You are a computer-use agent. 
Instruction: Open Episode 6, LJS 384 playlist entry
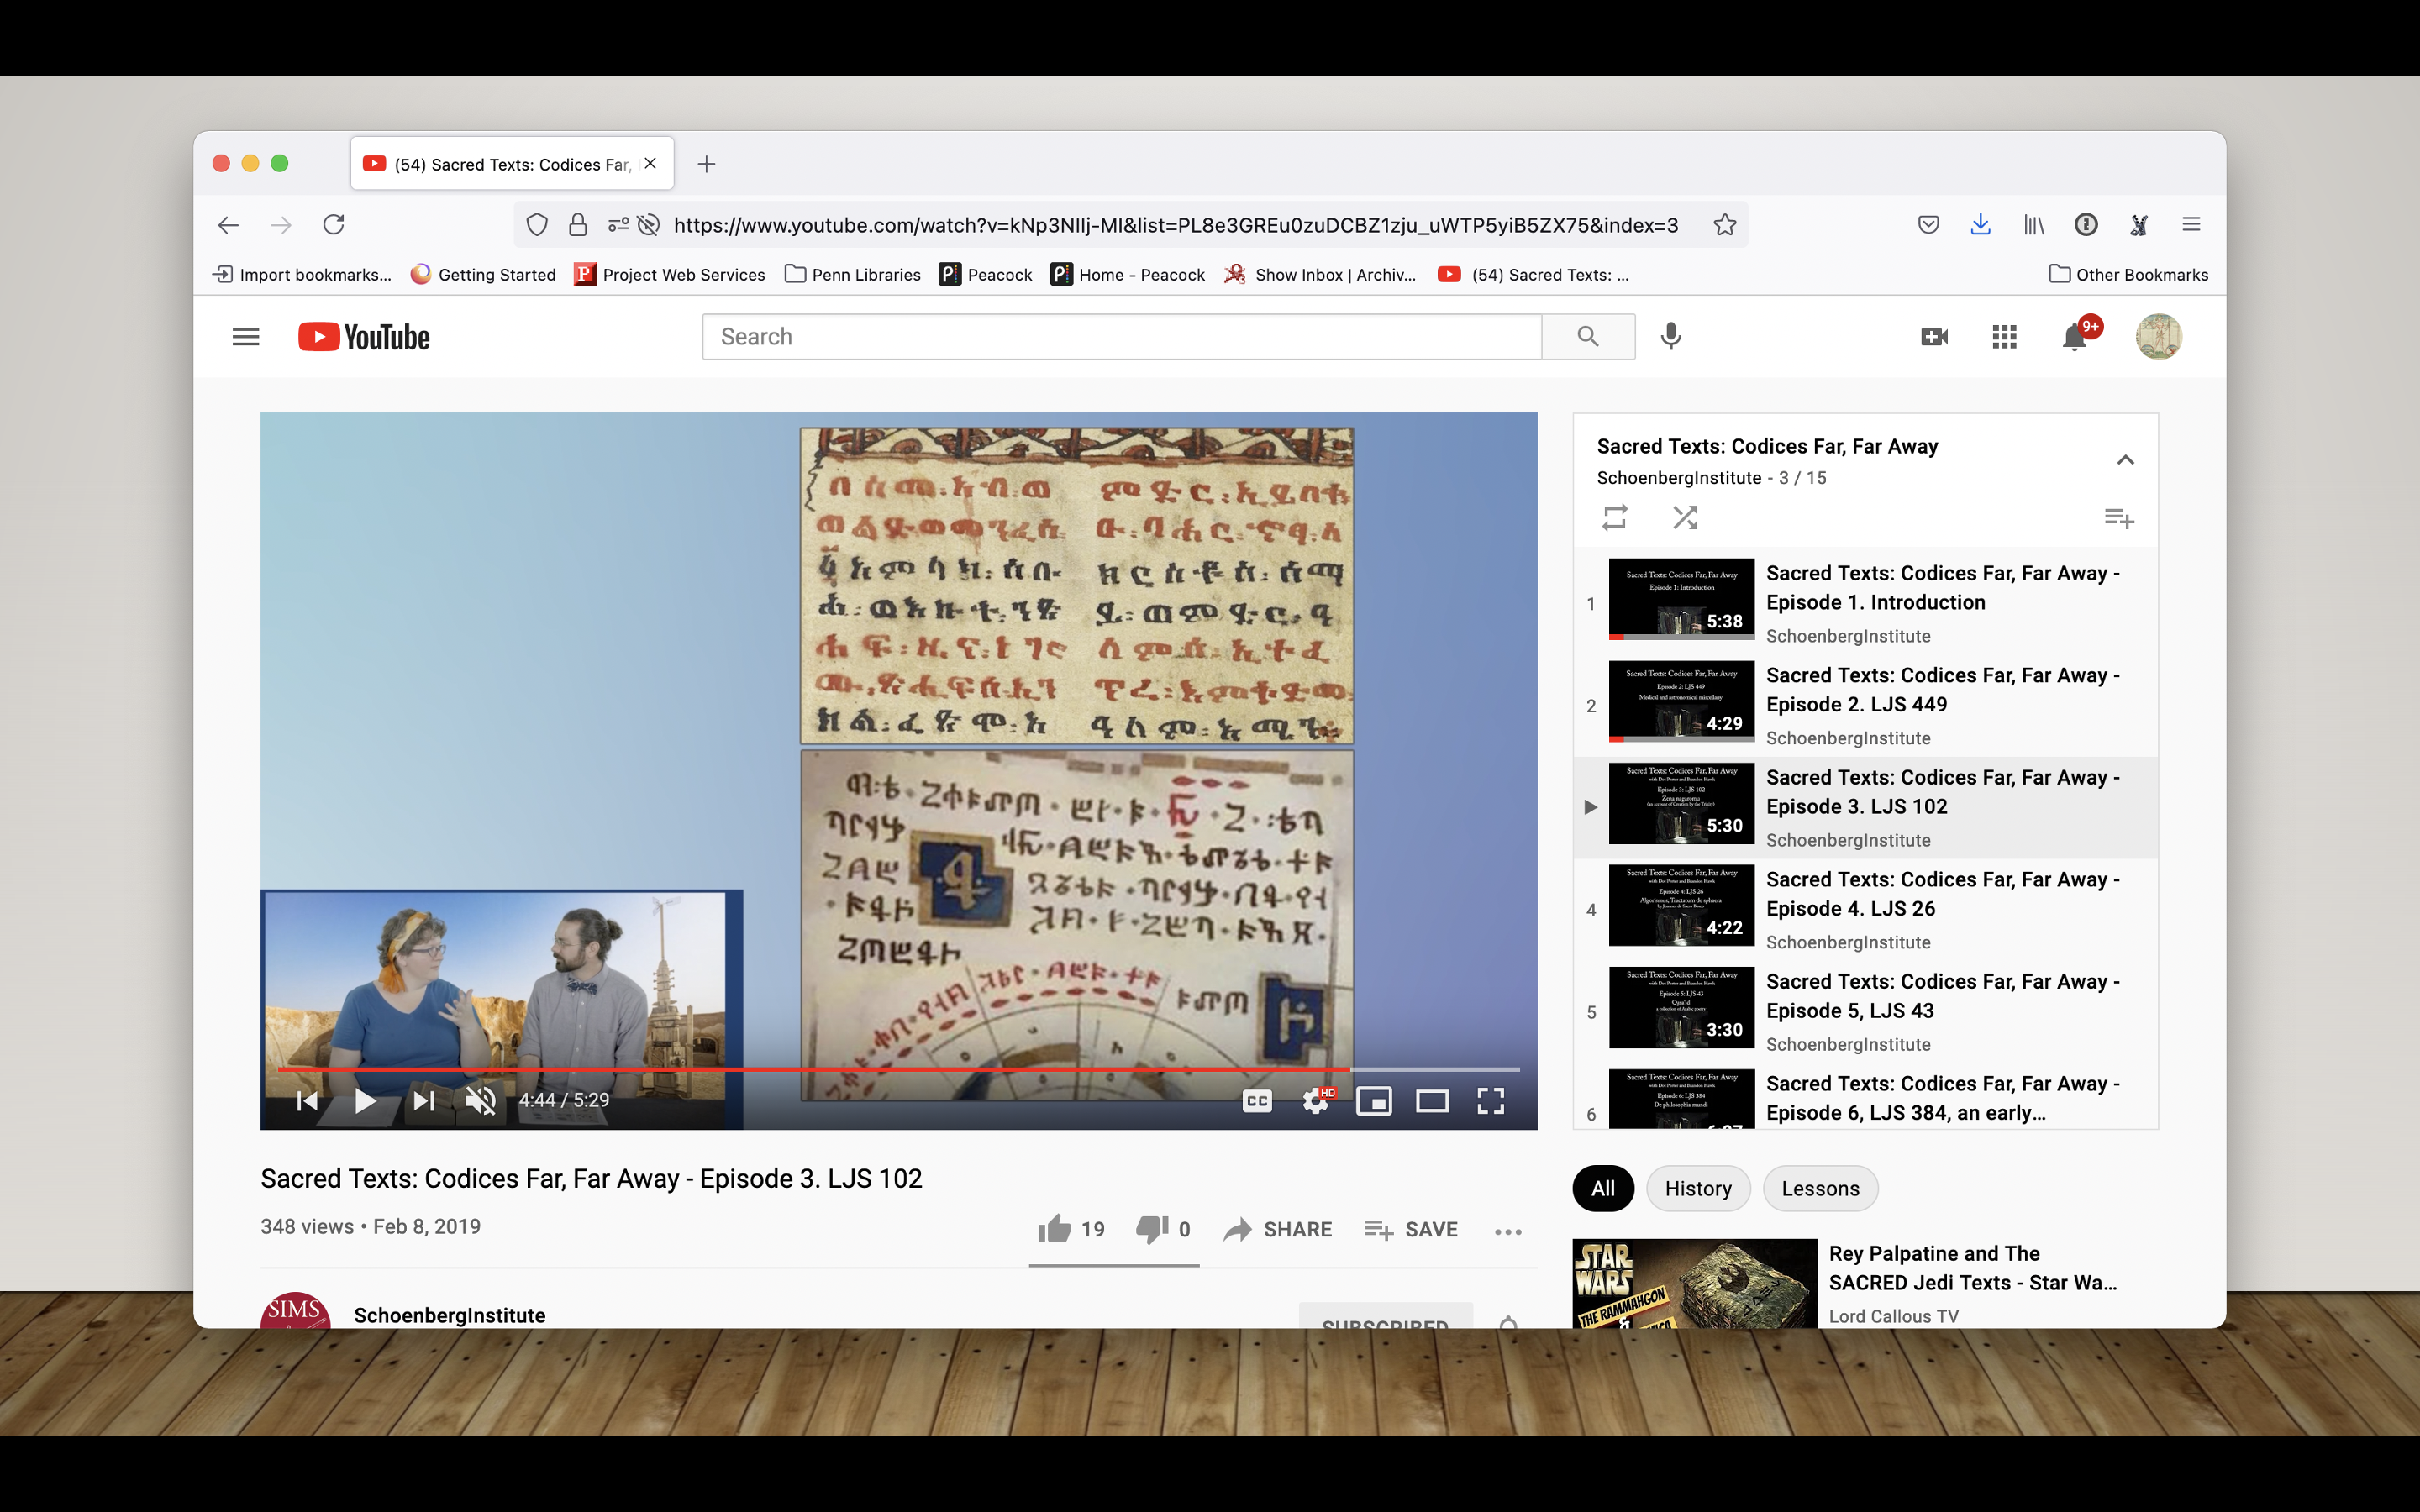click(x=1865, y=1098)
